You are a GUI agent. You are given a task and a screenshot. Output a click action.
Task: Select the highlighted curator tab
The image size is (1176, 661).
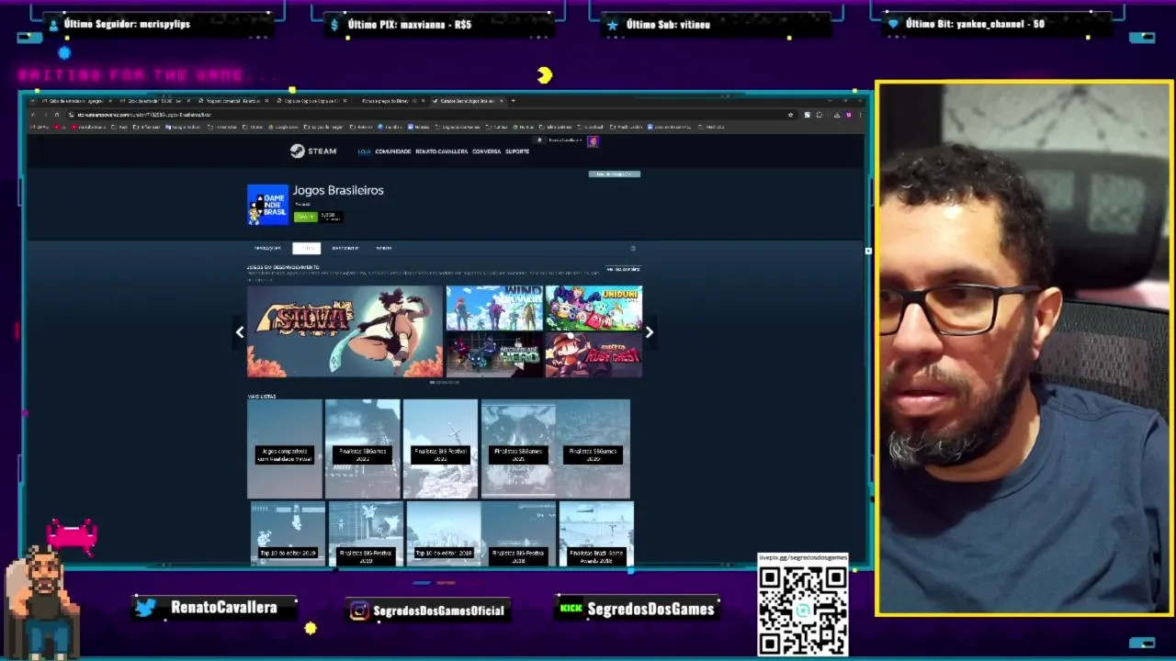(306, 248)
